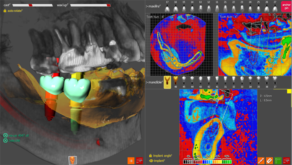The image size is (292, 165).
Task: Open the orange list icon in 3D view
Action: [131, 161]
